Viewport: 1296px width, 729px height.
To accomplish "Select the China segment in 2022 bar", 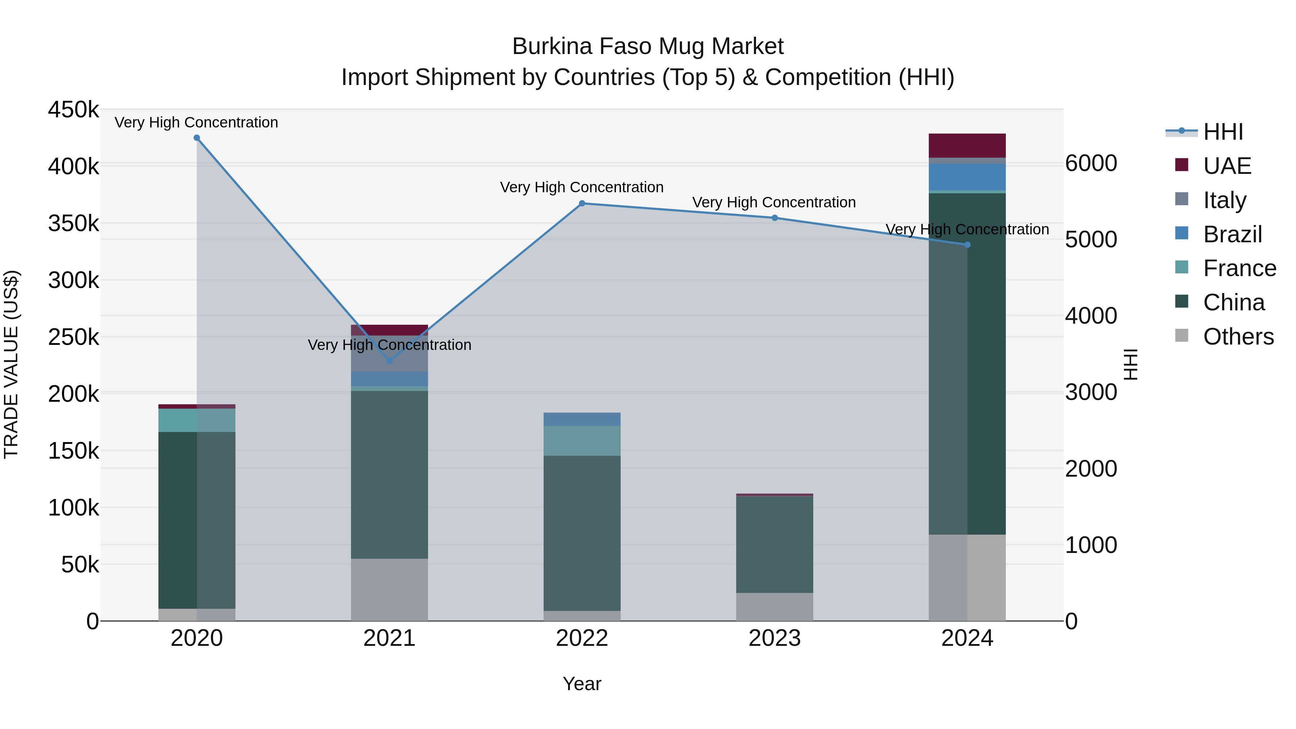I will click(582, 533).
